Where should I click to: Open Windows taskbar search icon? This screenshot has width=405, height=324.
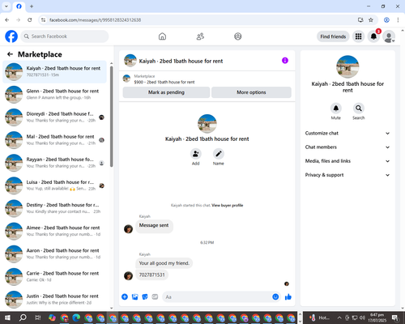click(x=23, y=318)
